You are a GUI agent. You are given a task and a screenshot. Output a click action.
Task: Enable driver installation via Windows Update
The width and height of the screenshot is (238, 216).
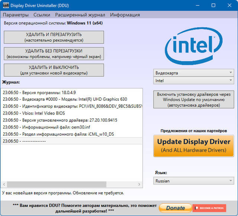(193, 100)
